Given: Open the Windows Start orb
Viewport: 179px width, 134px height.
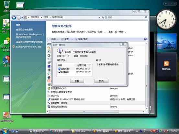Looking at the screenshot, I should 5,131.
